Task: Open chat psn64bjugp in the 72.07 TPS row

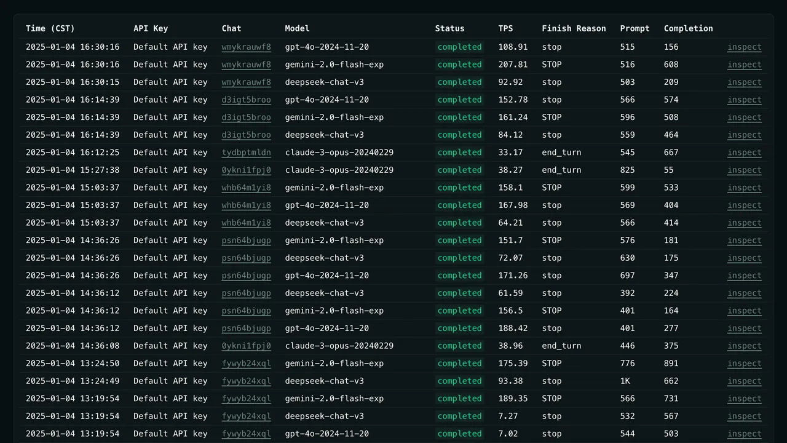Action: tap(246, 258)
